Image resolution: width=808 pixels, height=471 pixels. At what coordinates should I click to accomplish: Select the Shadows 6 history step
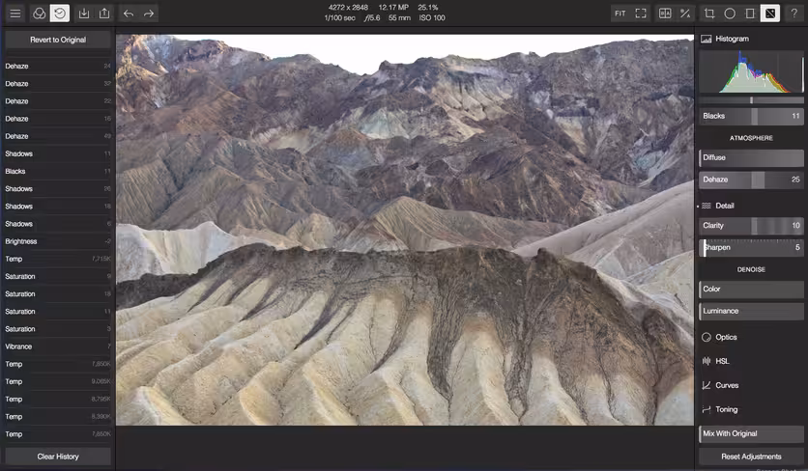click(x=58, y=224)
